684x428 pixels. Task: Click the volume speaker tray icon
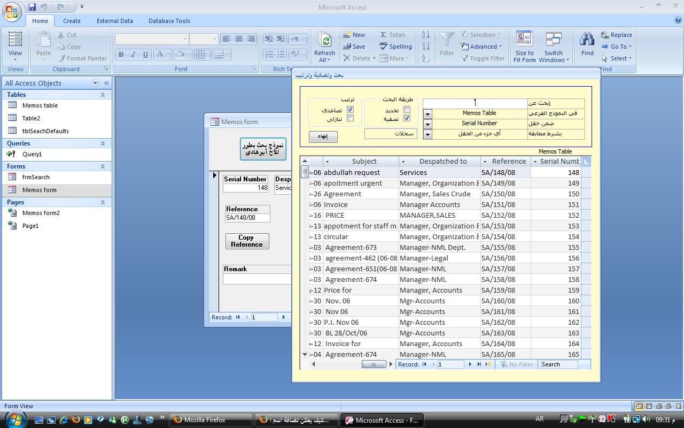coord(646,420)
